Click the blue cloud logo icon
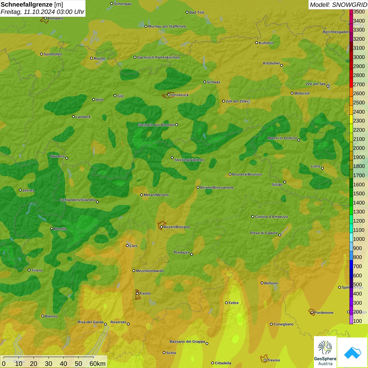Screen dimensions: 368x368 pos(352,352)
